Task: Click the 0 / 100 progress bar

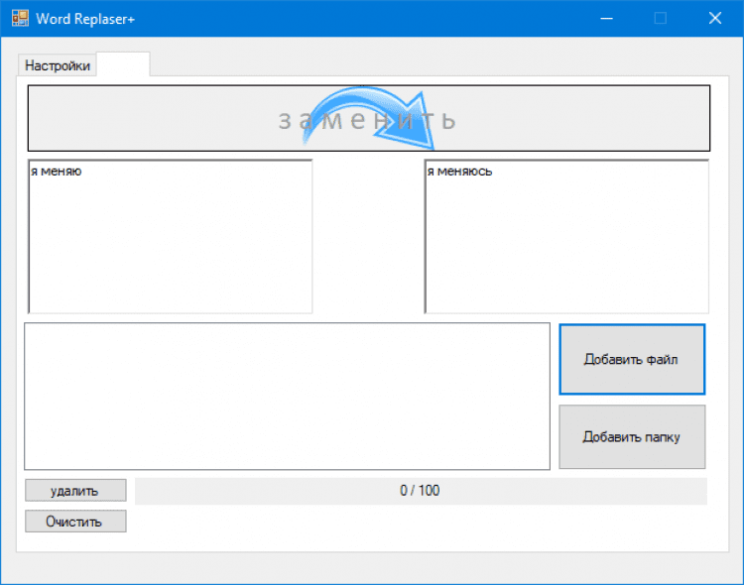Action: 421,491
